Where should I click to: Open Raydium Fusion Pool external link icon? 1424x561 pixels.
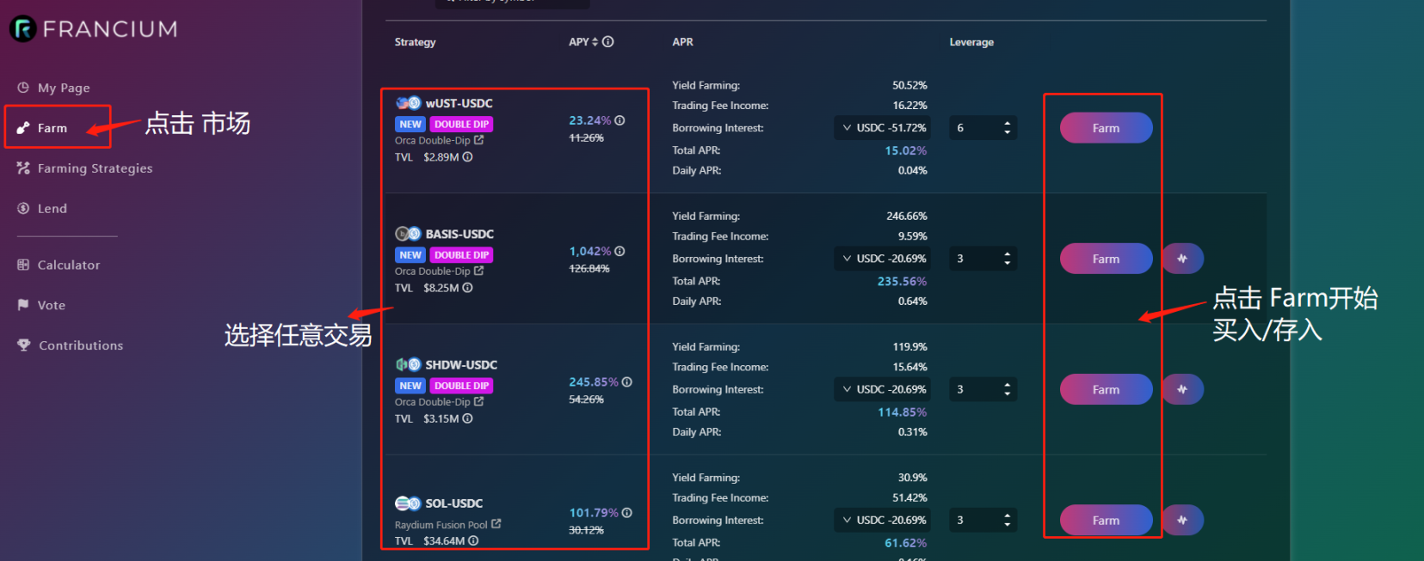point(496,524)
